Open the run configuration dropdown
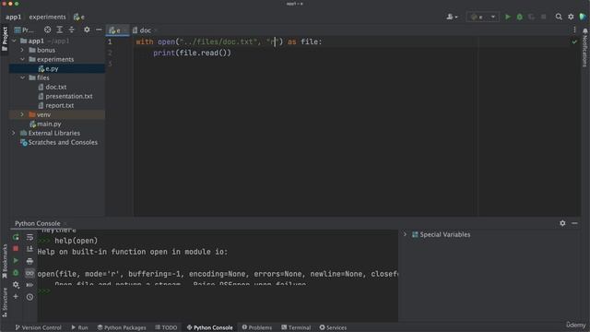The image size is (590, 332). pyautogui.click(x=483, y=17)
